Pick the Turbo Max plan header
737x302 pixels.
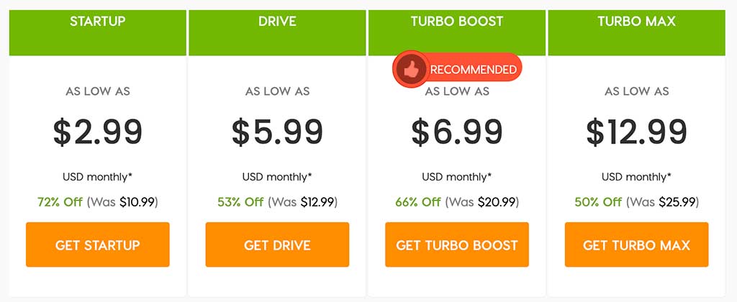(x=636, y=22)
